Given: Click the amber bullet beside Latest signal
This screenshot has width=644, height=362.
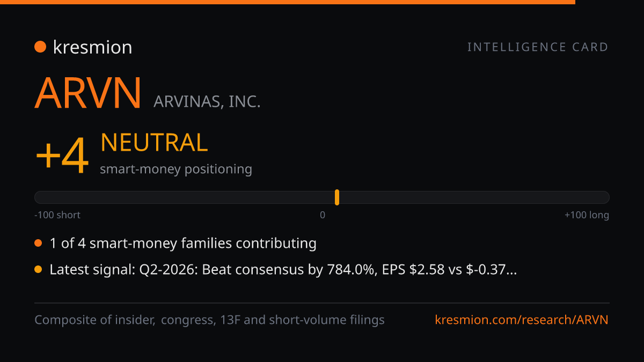Looking at the screenshot, I should [38, 270].
